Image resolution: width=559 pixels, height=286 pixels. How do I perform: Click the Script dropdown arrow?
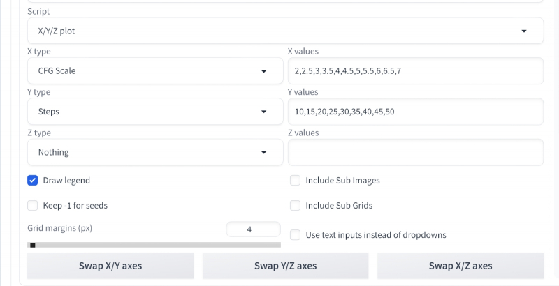coord(525,31)
